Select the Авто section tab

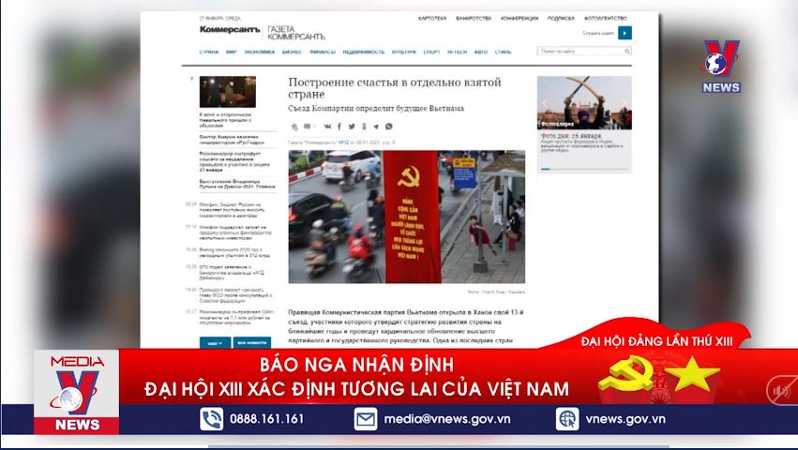point(481,52)
